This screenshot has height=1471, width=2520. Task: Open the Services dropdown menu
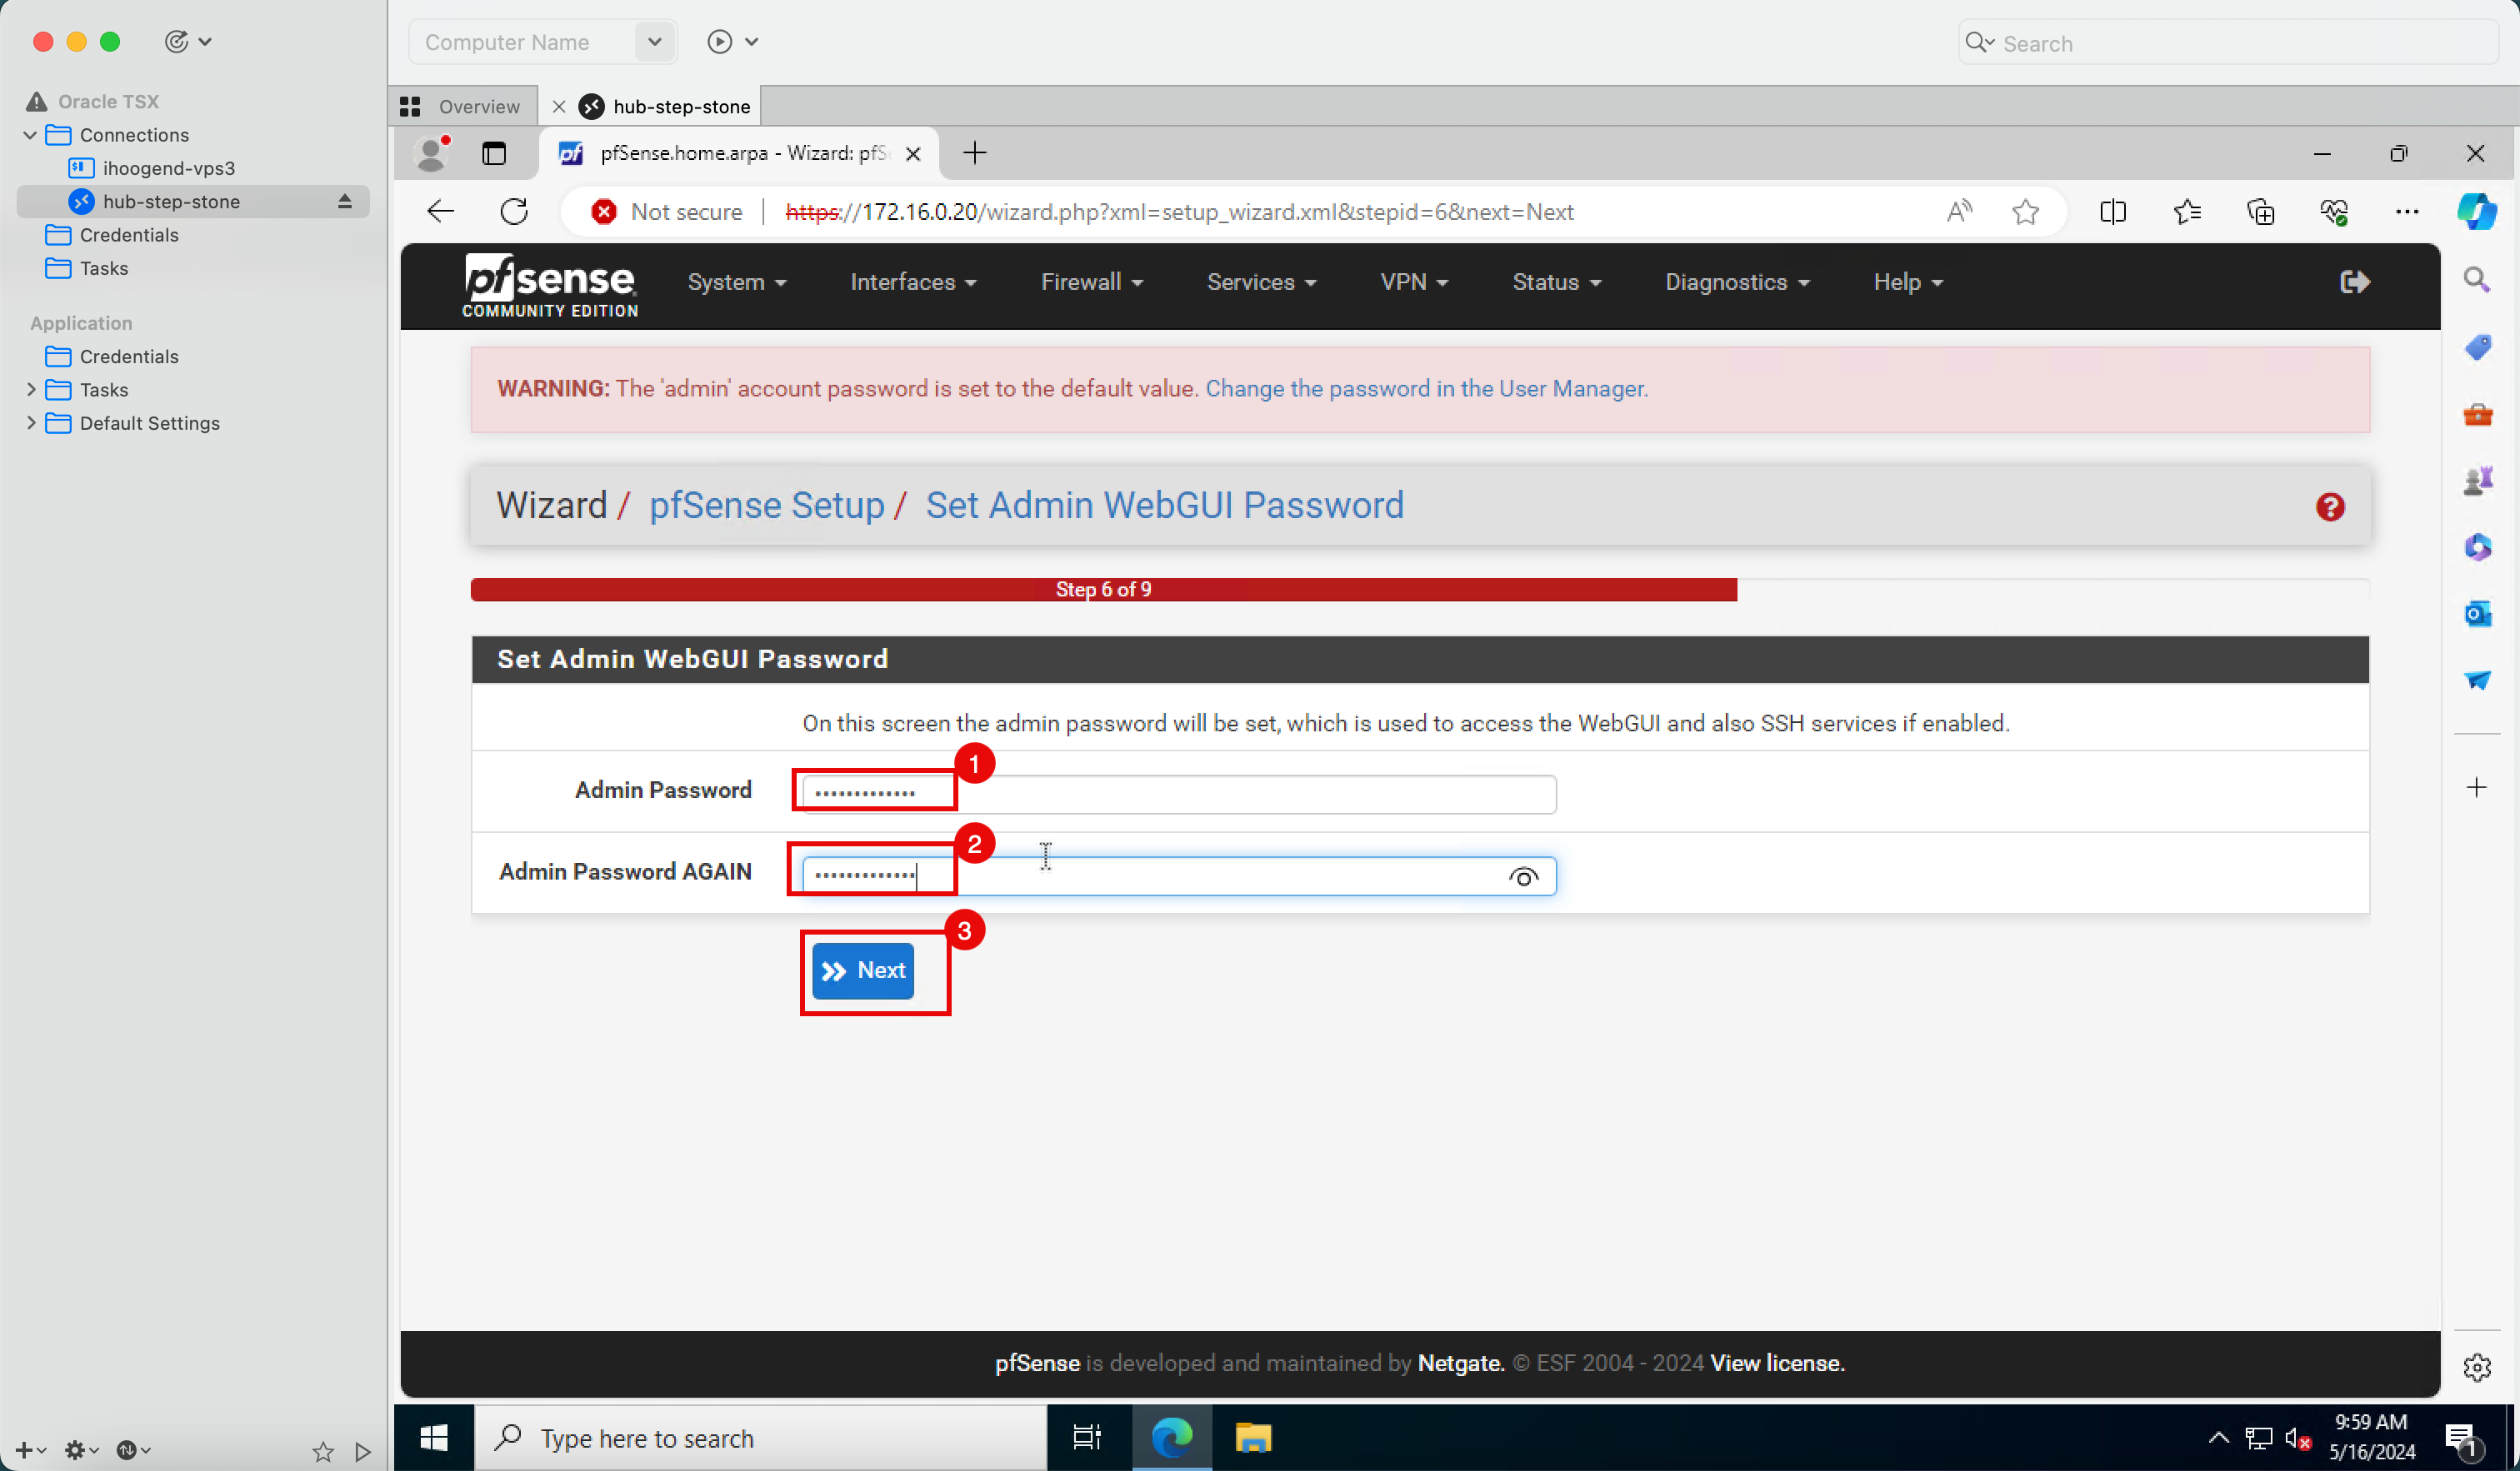[x=1257, y=282]
